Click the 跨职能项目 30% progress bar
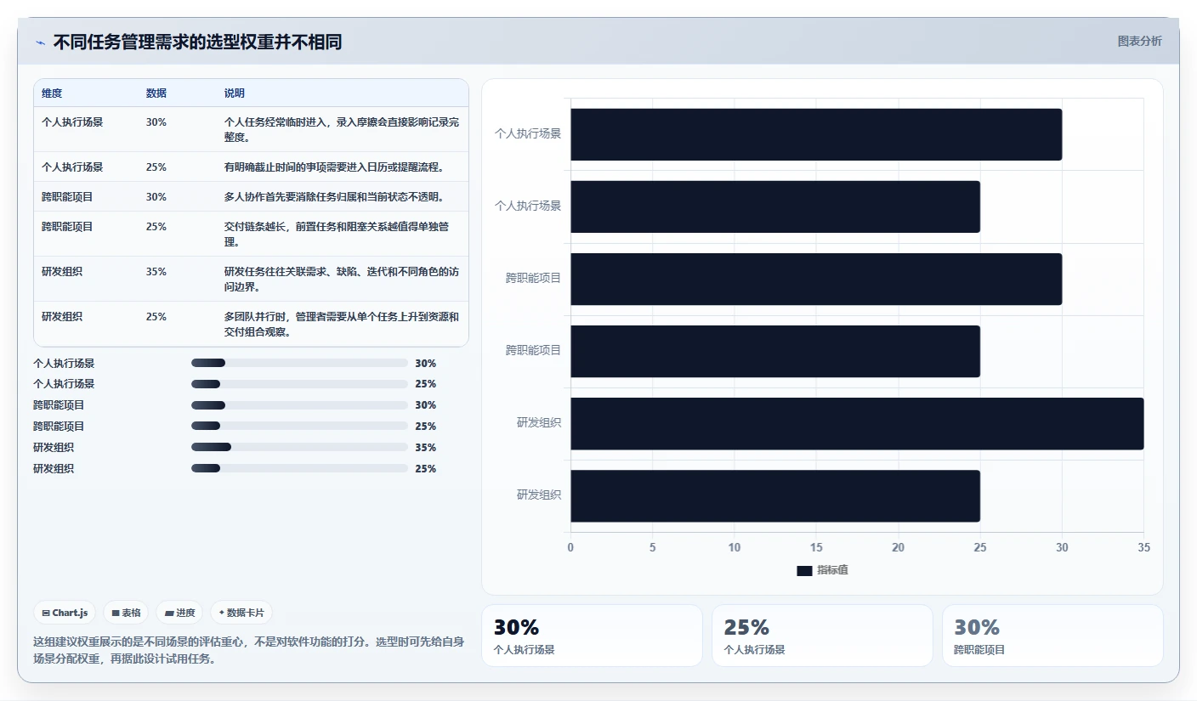This screenshot has width=1197, height=701. [299, 405]
